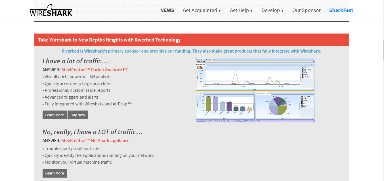Expand the Get Help dropdown menu
Viewport: 384px width, 181px height.
[x=241, y=10]
